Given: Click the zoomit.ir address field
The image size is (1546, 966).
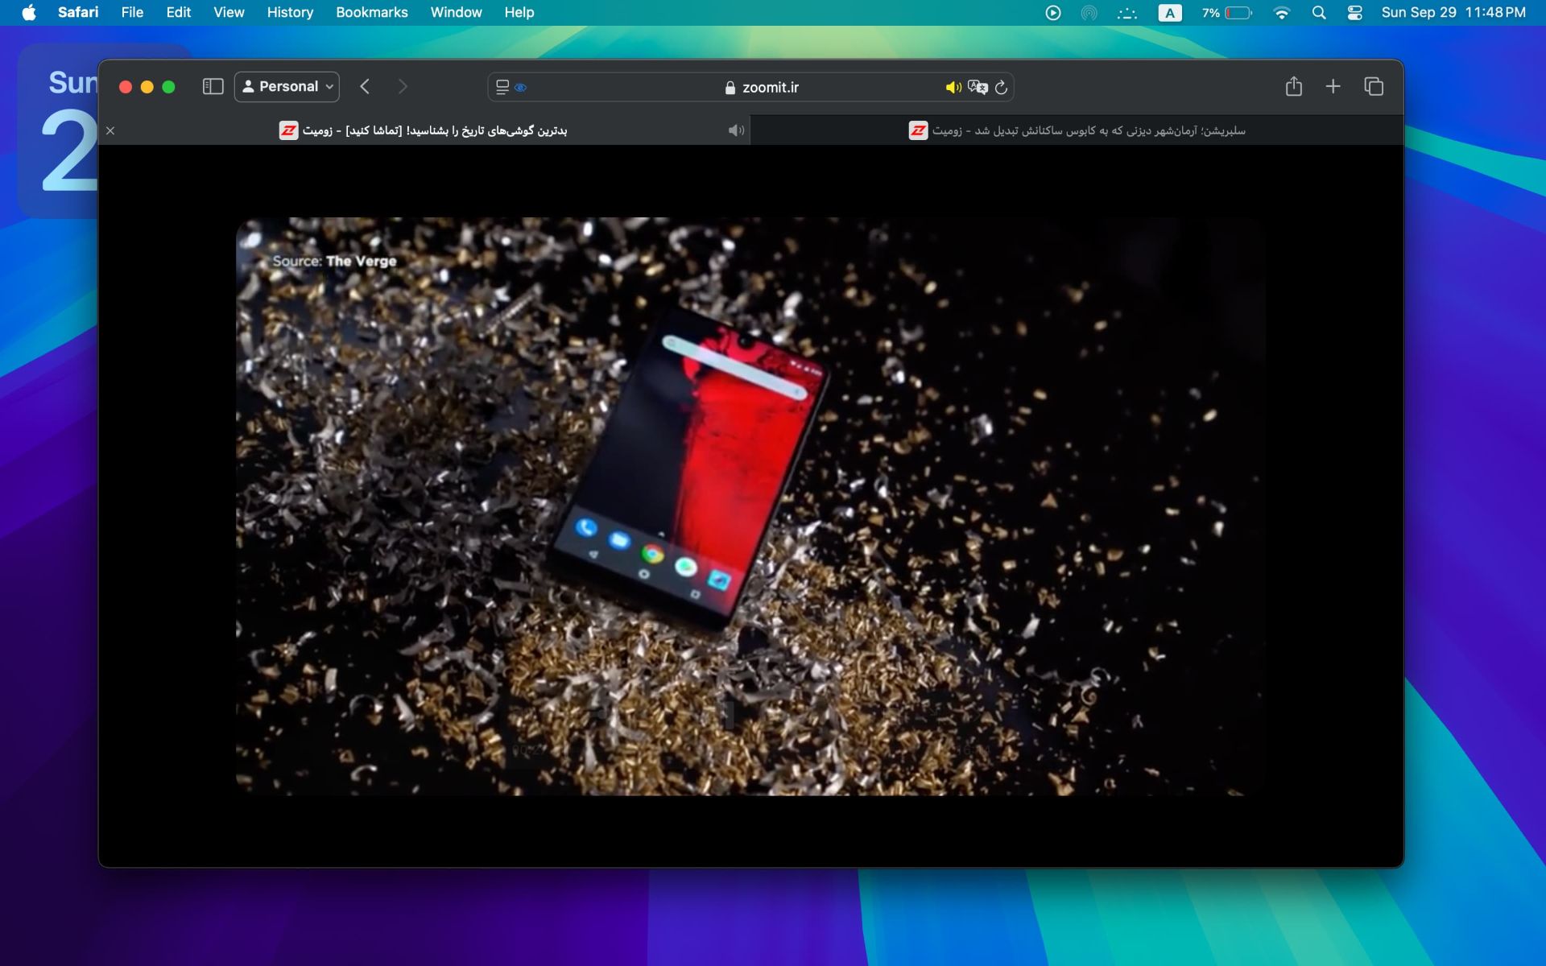Looking at the screenshot, I should 750,87.
